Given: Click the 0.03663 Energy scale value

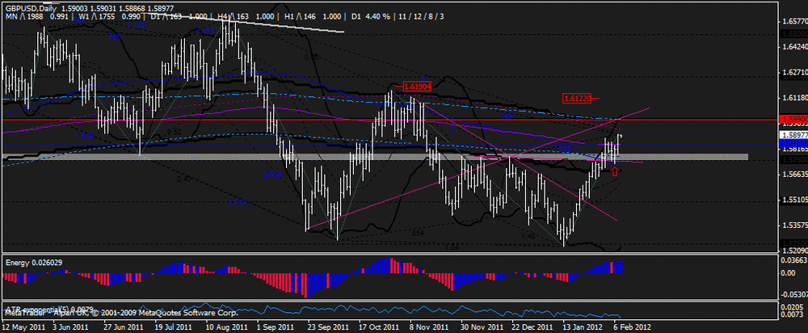Looking at the screenshot, I should click(796, 260).
